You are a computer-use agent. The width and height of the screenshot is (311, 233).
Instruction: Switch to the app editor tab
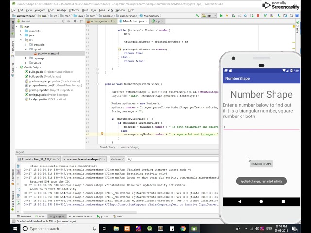tap(157, 21)
